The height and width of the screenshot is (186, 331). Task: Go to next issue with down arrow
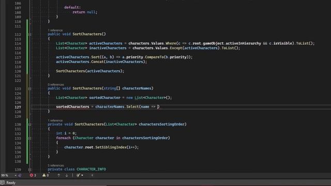[67, 175]
